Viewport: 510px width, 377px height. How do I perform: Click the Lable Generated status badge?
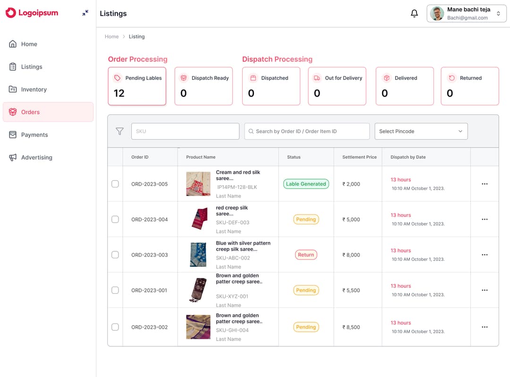point(306,184)
